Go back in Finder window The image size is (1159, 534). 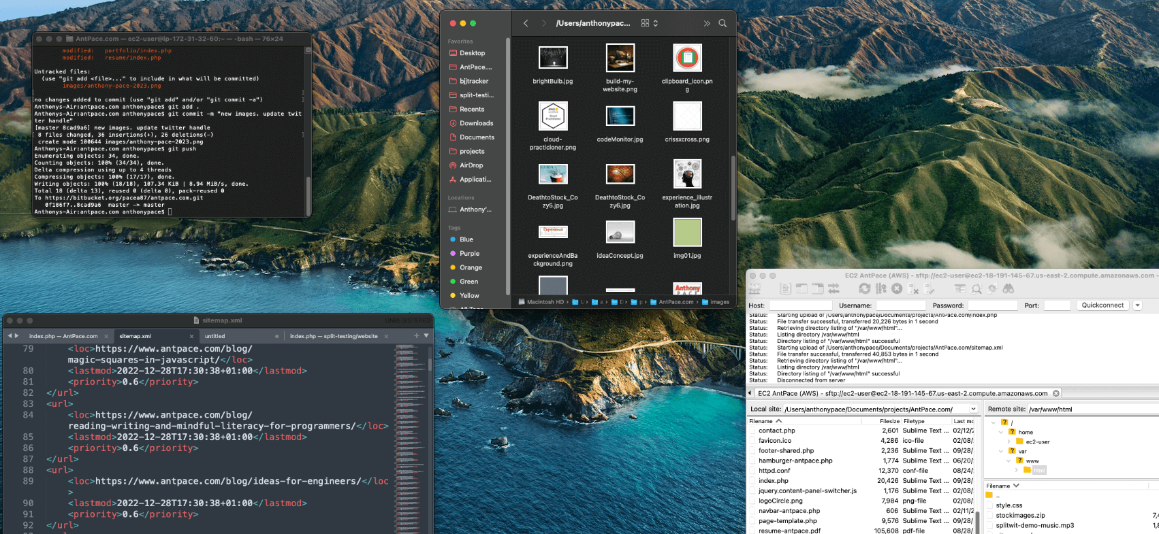tap(526, 23)
